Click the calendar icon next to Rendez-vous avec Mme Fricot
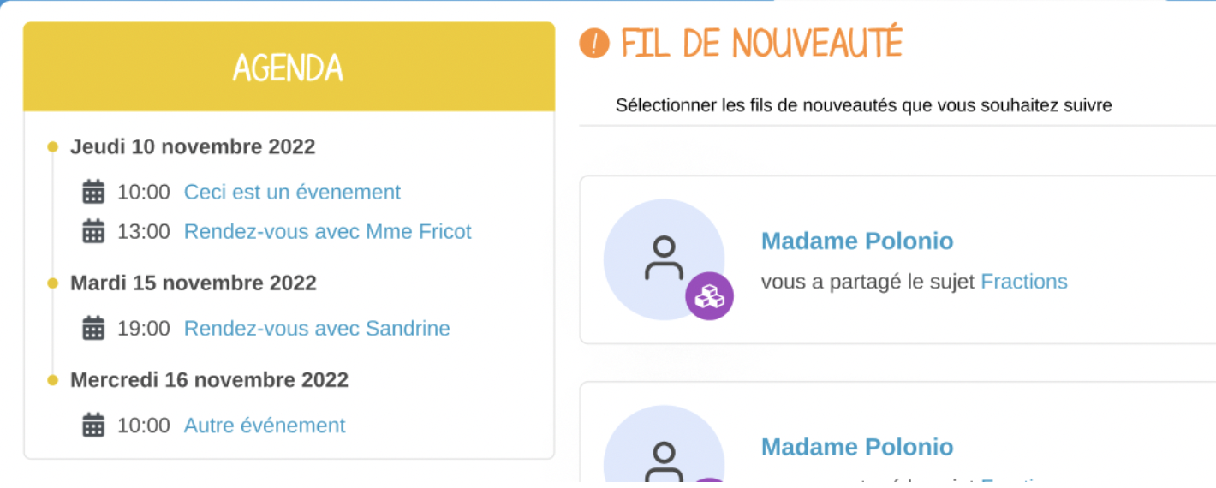This screenshot has width=1216, height=488. click(x=93, y=231)
